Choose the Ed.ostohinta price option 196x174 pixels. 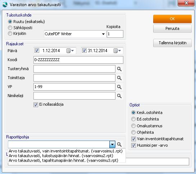133,119
